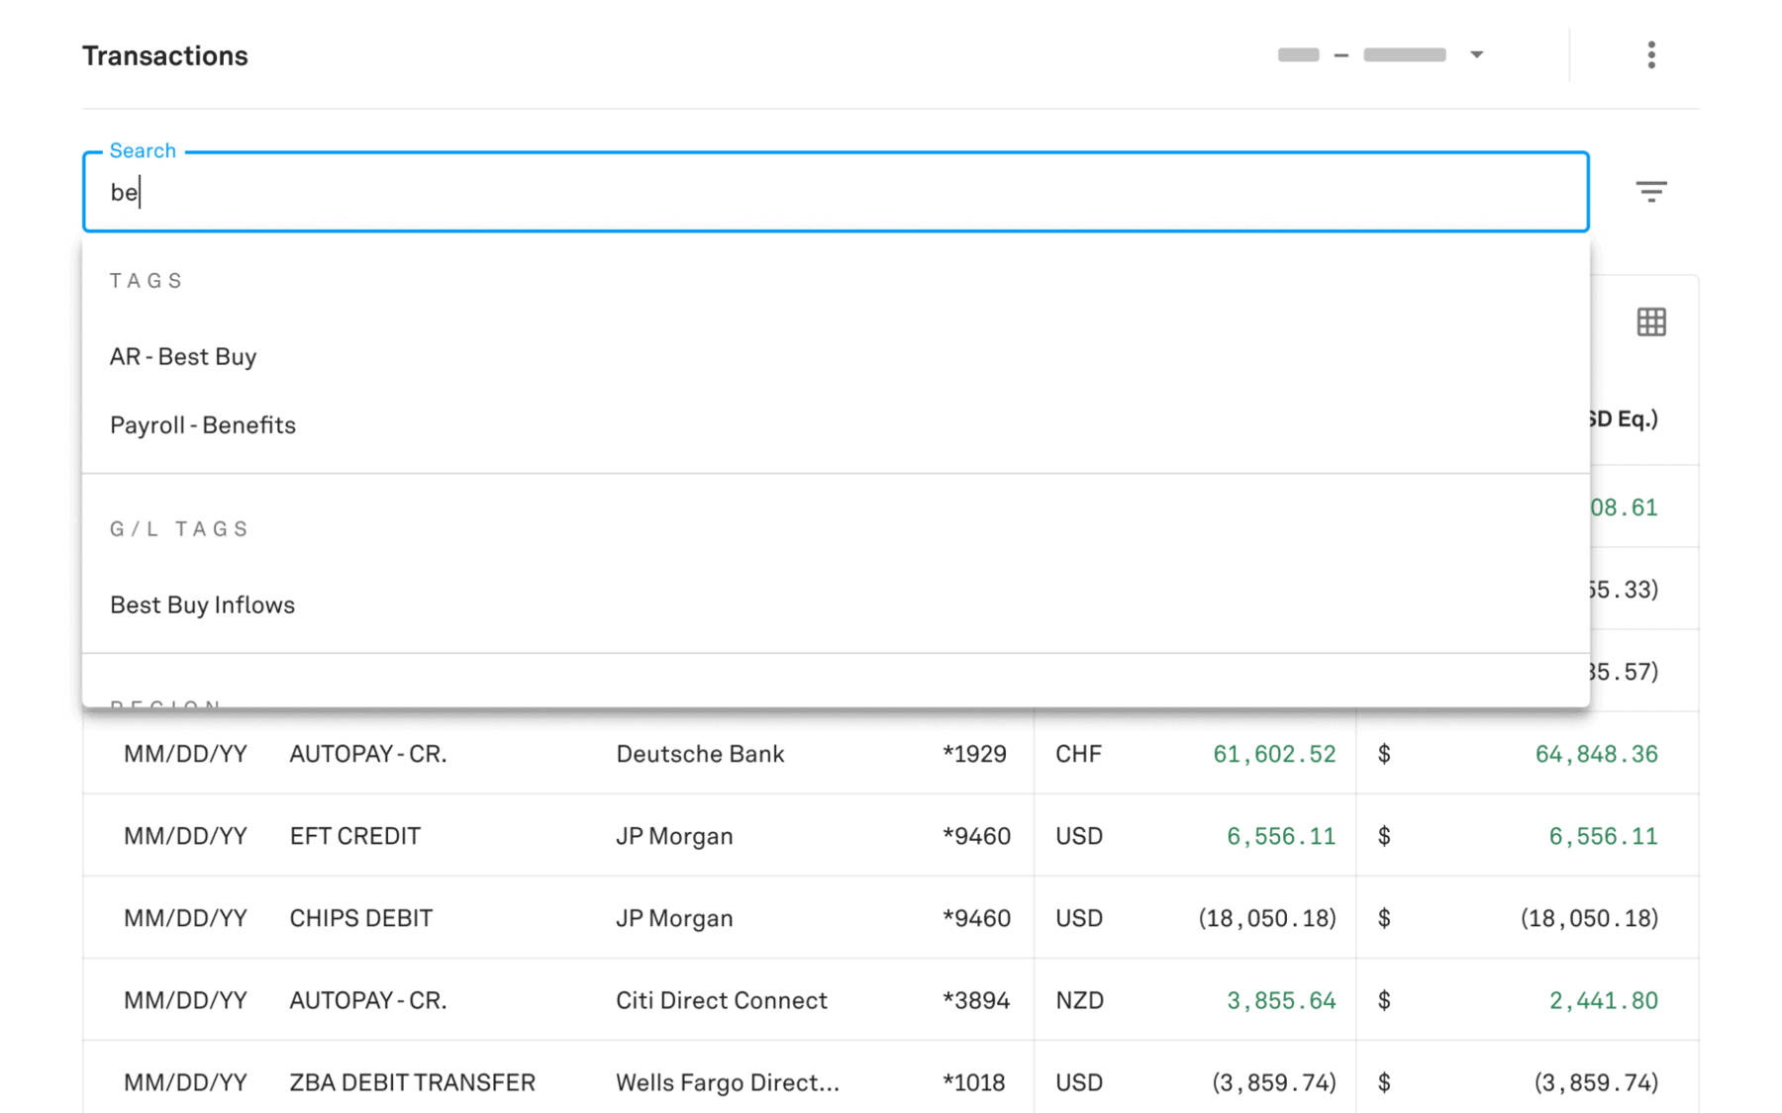Click the Transactions page title

tap(164, 54)
